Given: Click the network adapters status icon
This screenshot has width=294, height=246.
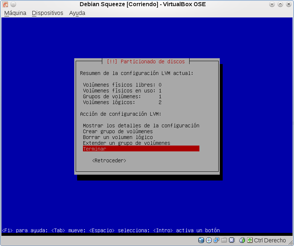Looking at the screenshot, I should coord(216,240).
